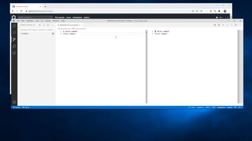The height and width of the screenshot is (141, 252).
Task: Click commit message input field
Action: click(x=37, y=30)
